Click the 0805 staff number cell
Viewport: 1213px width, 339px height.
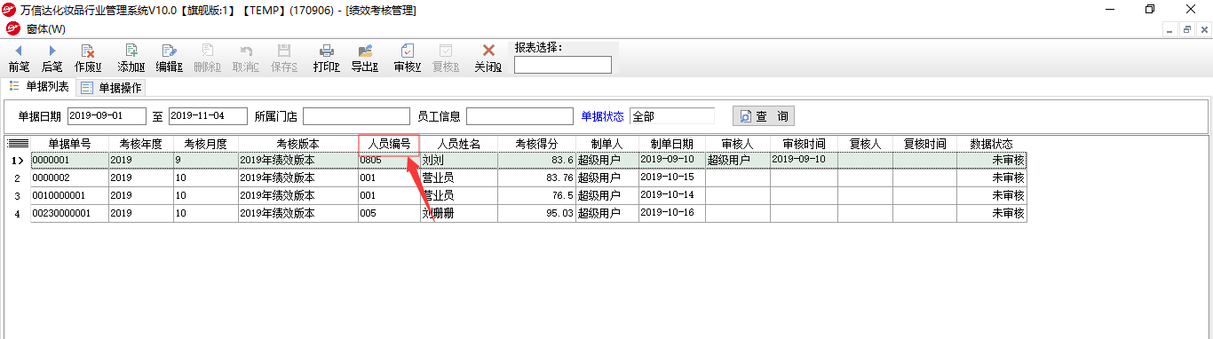[x=389, y=160]
